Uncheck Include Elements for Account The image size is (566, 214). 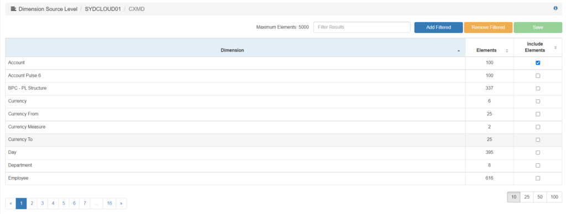pyautogui.click(x=538, y=63)
